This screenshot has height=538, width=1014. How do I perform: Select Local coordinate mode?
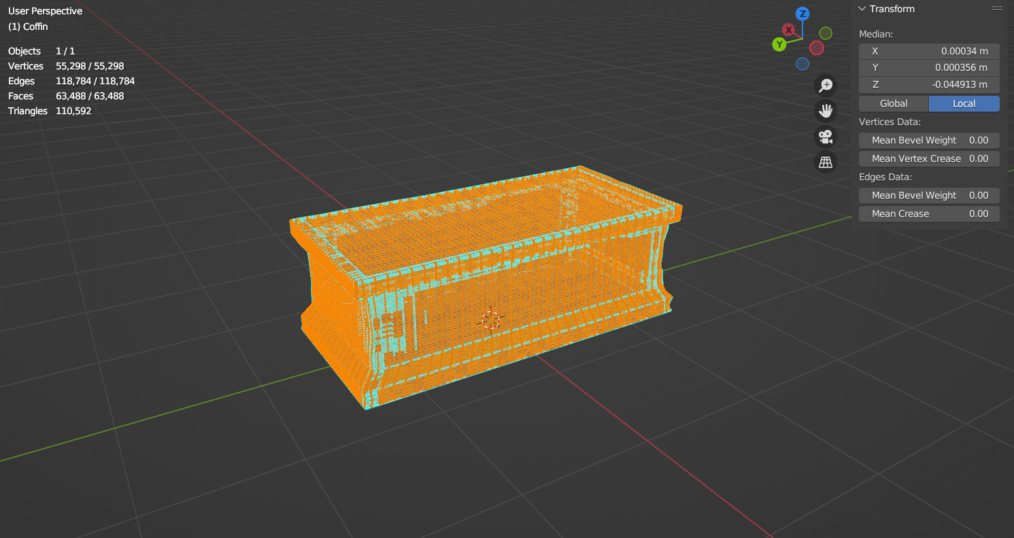coord(964,103)
